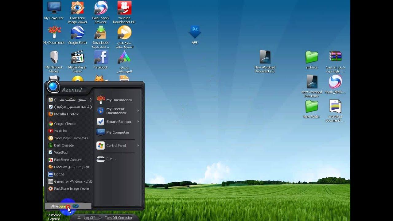Viewport: 393px width, 221px height.
Task: Open the Facebook desktop shortcut
Action: [x=101, y=60]
